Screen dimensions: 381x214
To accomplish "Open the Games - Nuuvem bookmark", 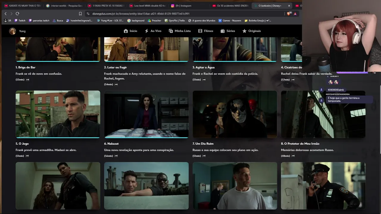I will point(230,21).
